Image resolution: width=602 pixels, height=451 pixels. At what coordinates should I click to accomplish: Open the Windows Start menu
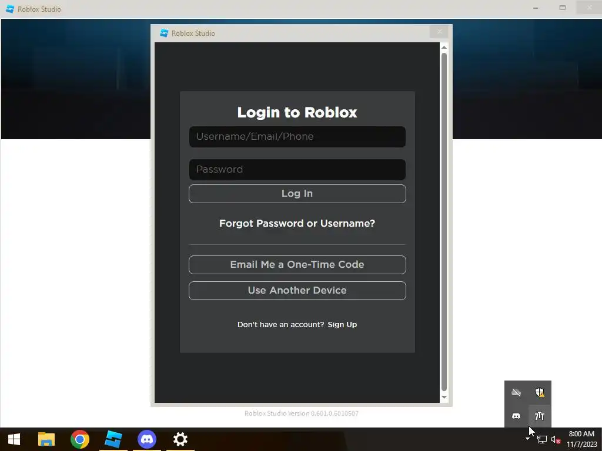[14, 439]
